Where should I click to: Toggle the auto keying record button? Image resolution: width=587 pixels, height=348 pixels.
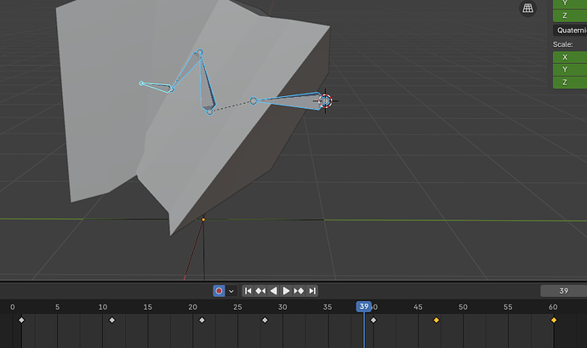219,291
